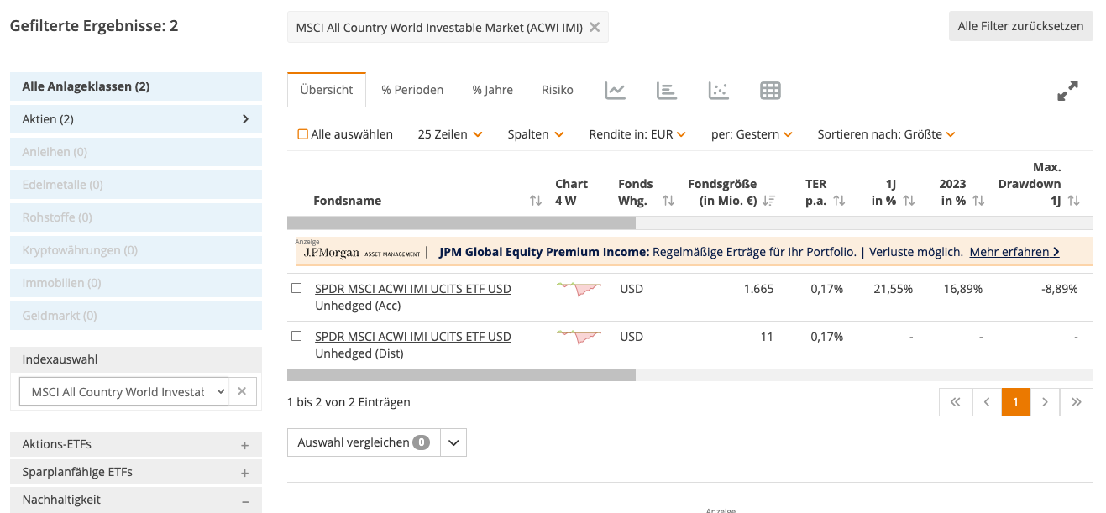Sort by 2023 in % column arrows
This screenshot has width=1106, height=513.
point(978,201)
